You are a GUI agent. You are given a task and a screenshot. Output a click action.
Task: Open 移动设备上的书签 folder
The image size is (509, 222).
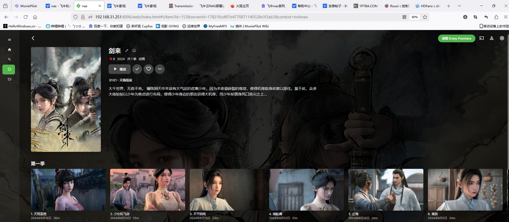tap(494, 26)
